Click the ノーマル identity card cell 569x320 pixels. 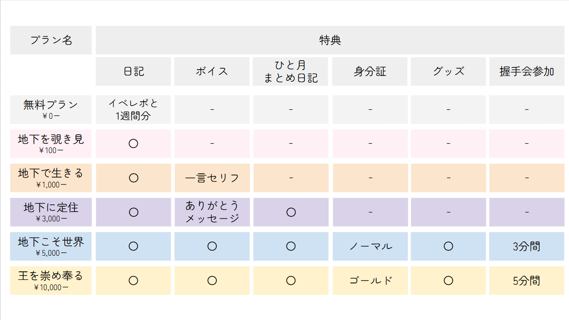370,246
